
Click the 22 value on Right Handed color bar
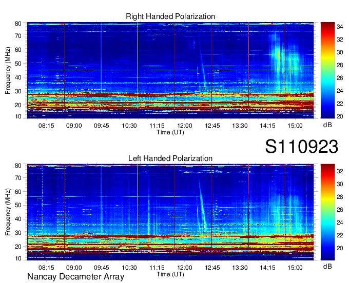[x=340, y=104]
